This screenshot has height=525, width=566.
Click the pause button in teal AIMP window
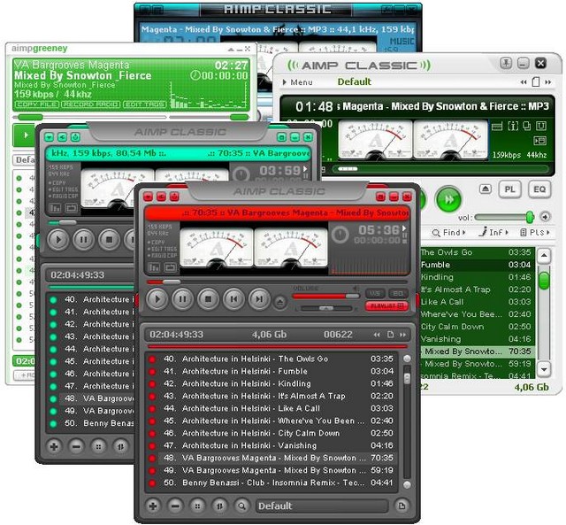[83, 240]
